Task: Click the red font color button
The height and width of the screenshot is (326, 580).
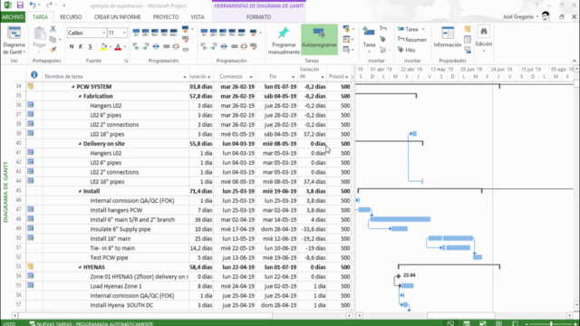Action: point(118,46)
